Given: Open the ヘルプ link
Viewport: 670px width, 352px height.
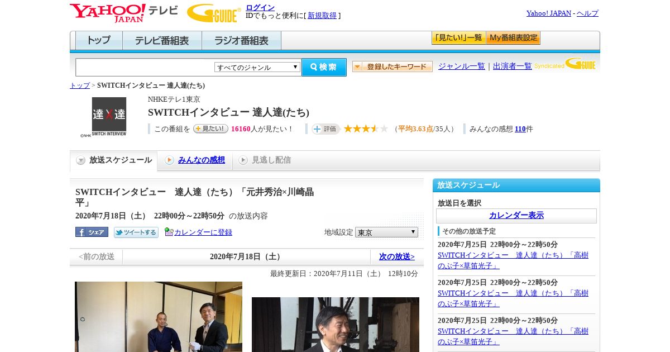Looking at the screenshot, I should pos(587,13).
